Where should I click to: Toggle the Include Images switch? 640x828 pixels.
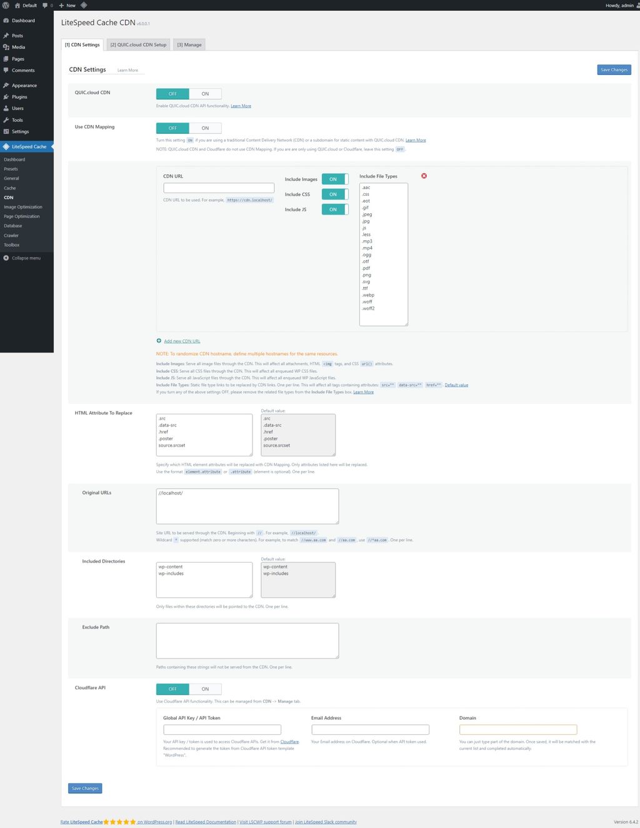335,179
